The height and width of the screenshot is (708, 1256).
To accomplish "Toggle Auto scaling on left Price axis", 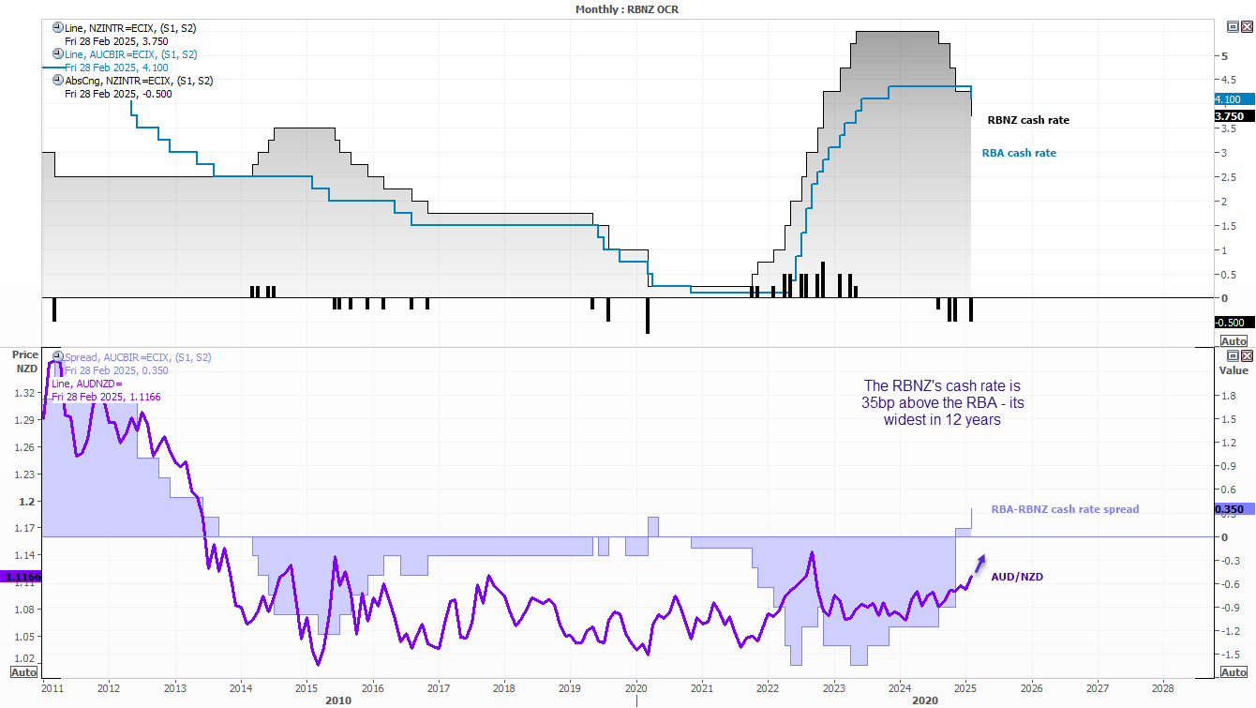I will coord(23,672).
